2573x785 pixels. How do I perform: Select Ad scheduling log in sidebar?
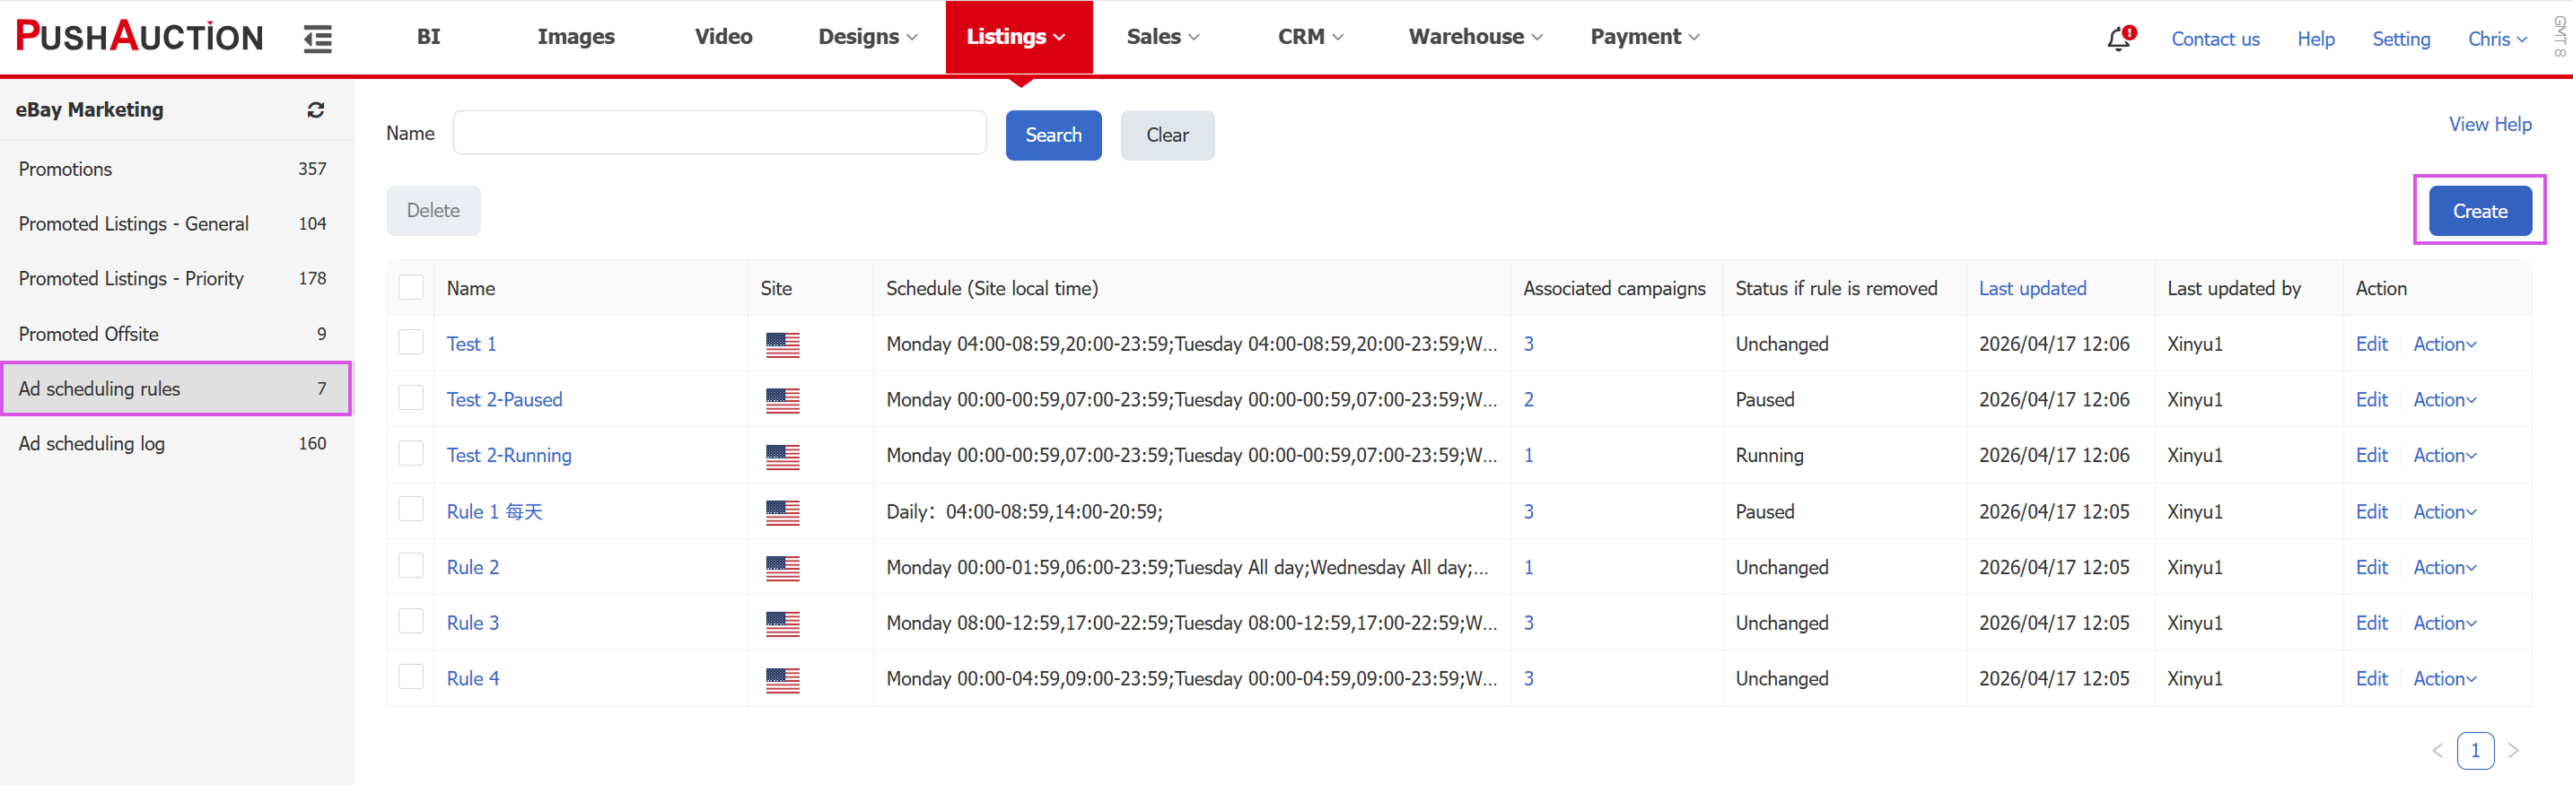92,443
